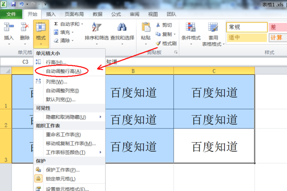Apply the Normal cell style
The height and width of the screenshot is (191, 287).
[247, 27]
